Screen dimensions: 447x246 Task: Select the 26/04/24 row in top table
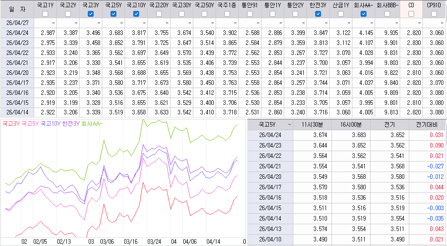pos(17,32)
